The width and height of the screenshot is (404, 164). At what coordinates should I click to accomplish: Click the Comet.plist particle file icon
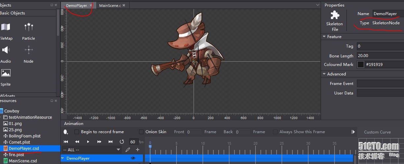click(5, 142)
